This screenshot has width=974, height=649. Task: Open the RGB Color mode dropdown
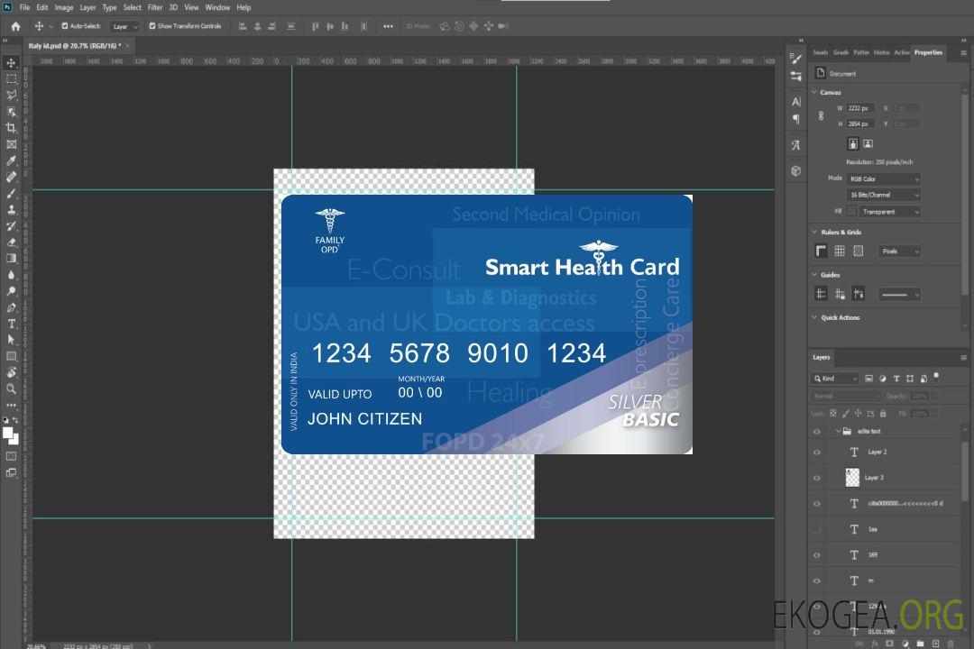pos(883,178)
